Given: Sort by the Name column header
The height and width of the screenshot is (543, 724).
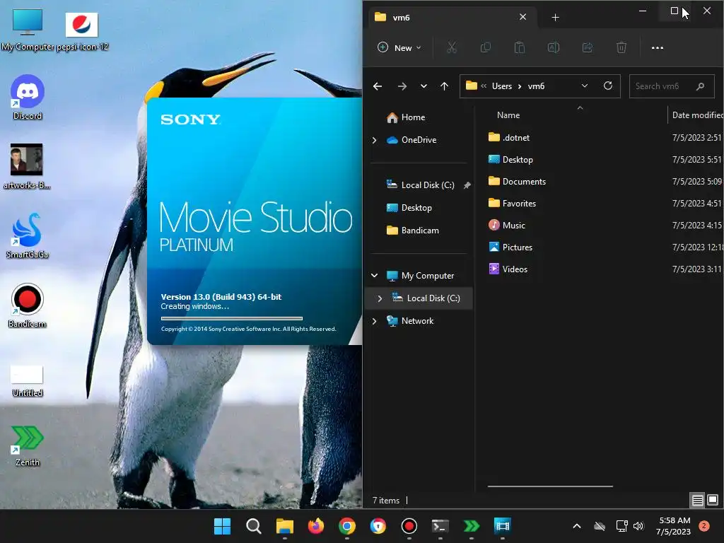Looking at the screenshot, I should 508,115.
